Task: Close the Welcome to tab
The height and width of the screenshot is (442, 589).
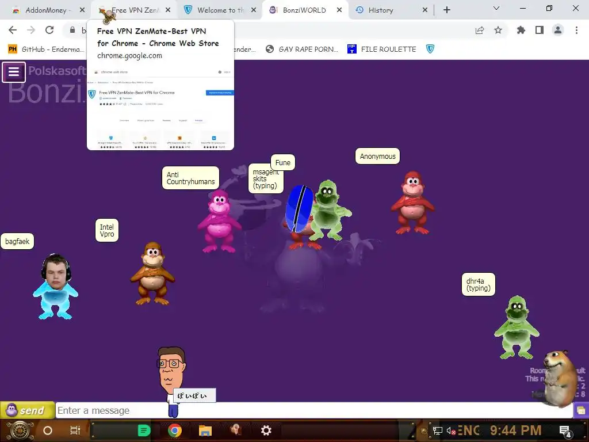Action: [x=254, y=10]
